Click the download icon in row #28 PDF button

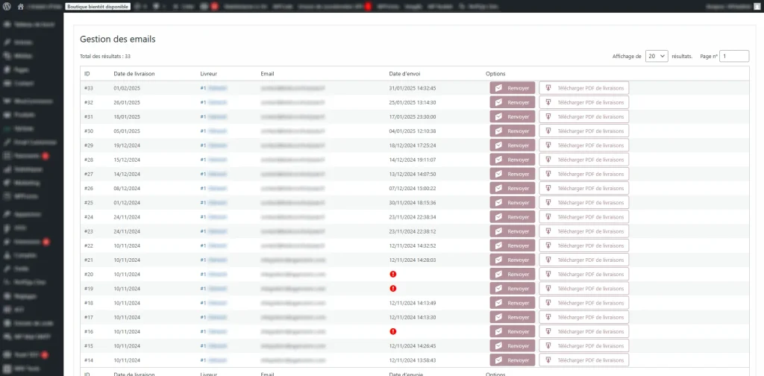point(548,160)
